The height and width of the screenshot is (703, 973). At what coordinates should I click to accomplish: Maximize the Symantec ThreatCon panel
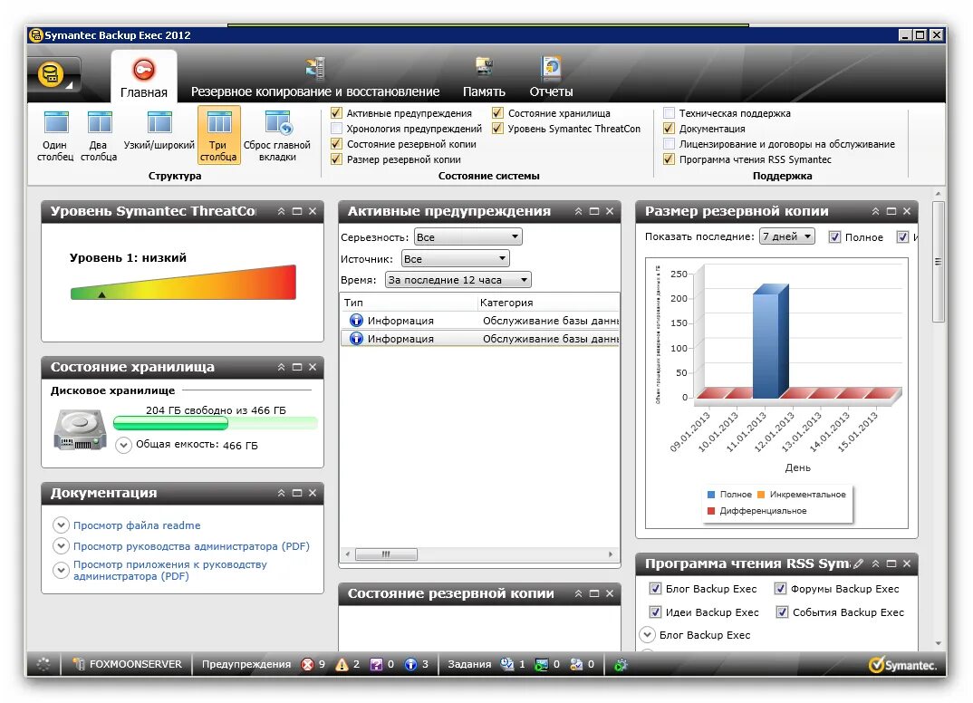click(x=297, y=212)
